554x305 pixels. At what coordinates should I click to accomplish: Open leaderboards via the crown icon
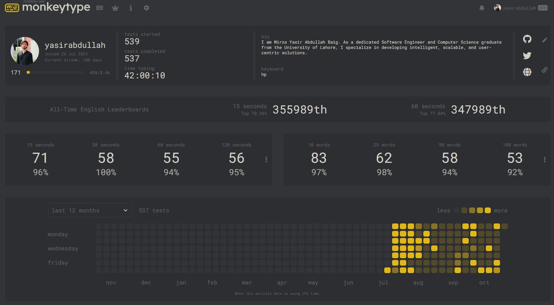(x=115, y=8)
